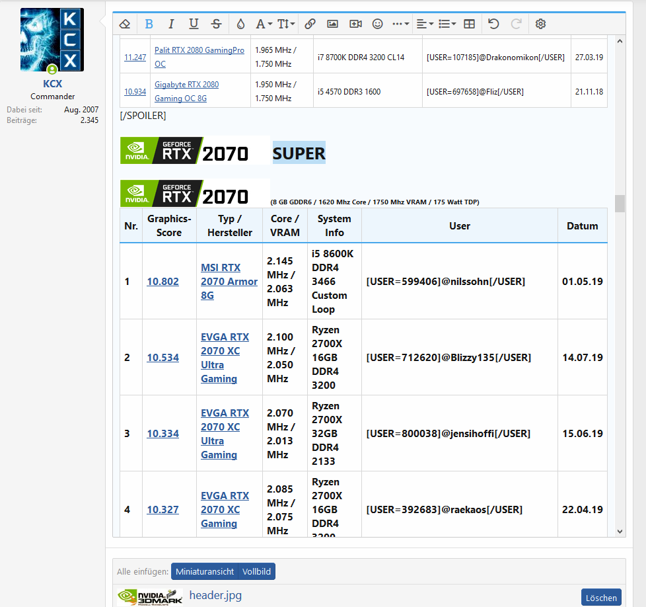Click the @jensihoffi user tag text
This screenshot has height=607, width=646.
pos(449,434)
